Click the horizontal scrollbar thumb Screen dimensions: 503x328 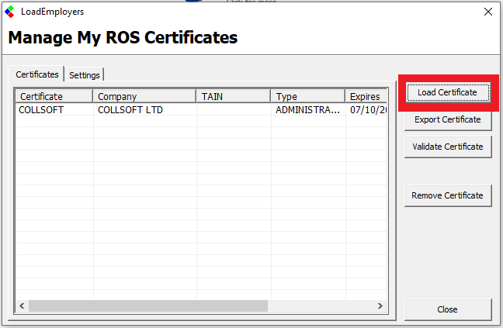147,306
